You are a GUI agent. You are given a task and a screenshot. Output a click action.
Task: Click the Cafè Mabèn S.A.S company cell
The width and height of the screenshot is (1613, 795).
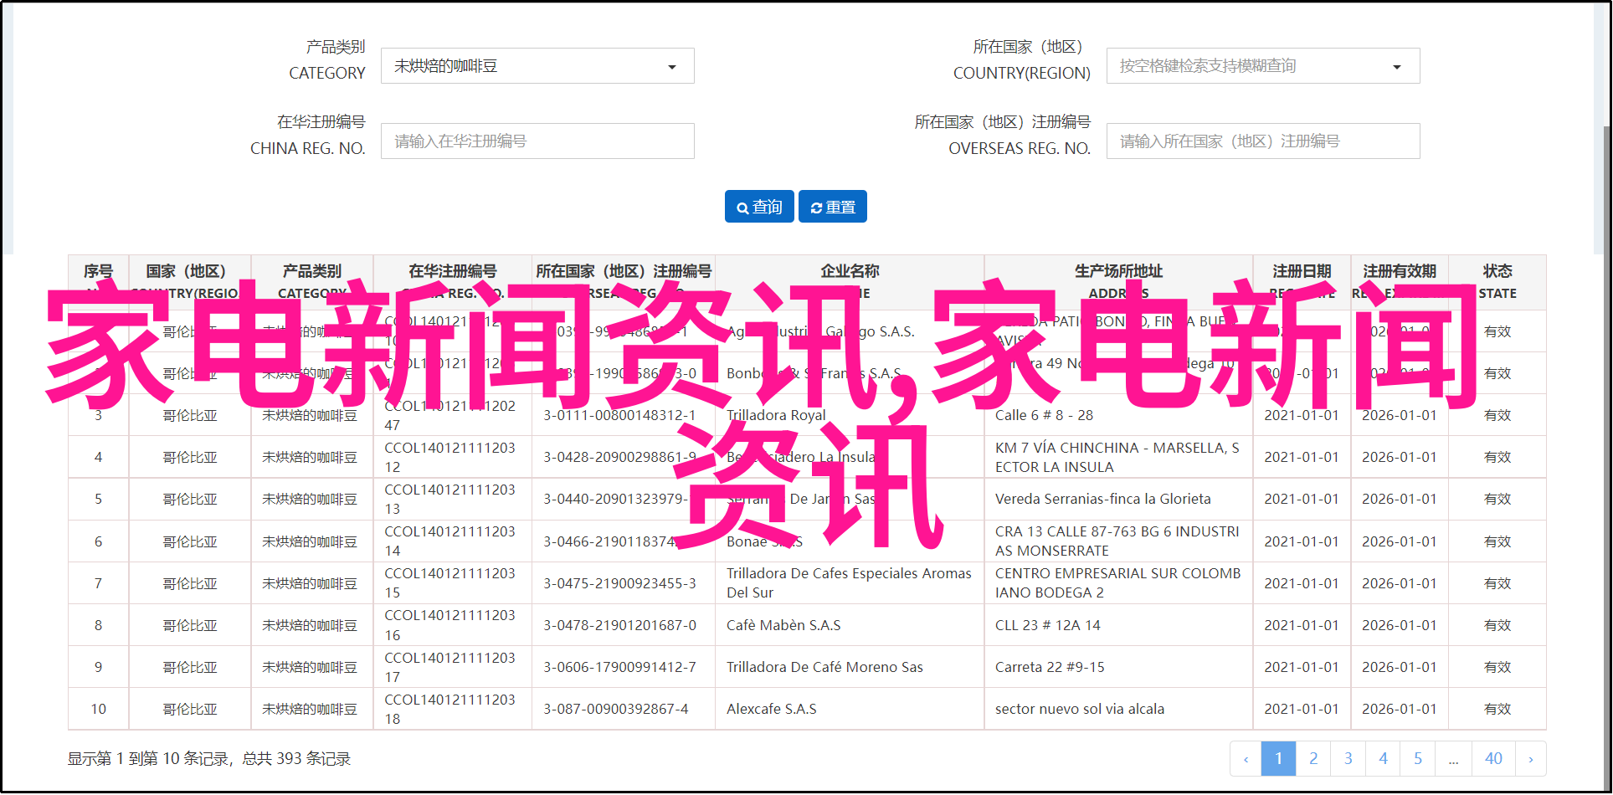click(783, 625)
